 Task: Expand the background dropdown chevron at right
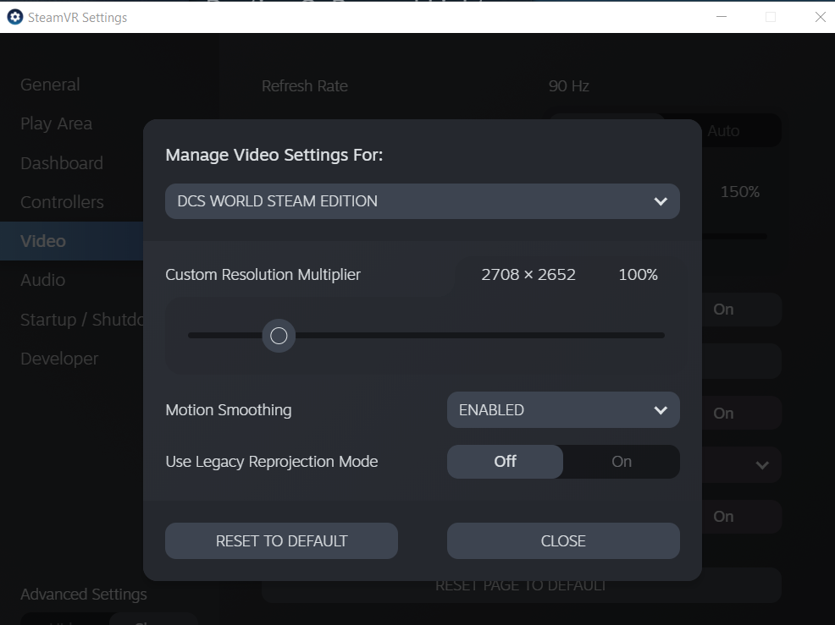pyautogui.click(x=762, y=465)
